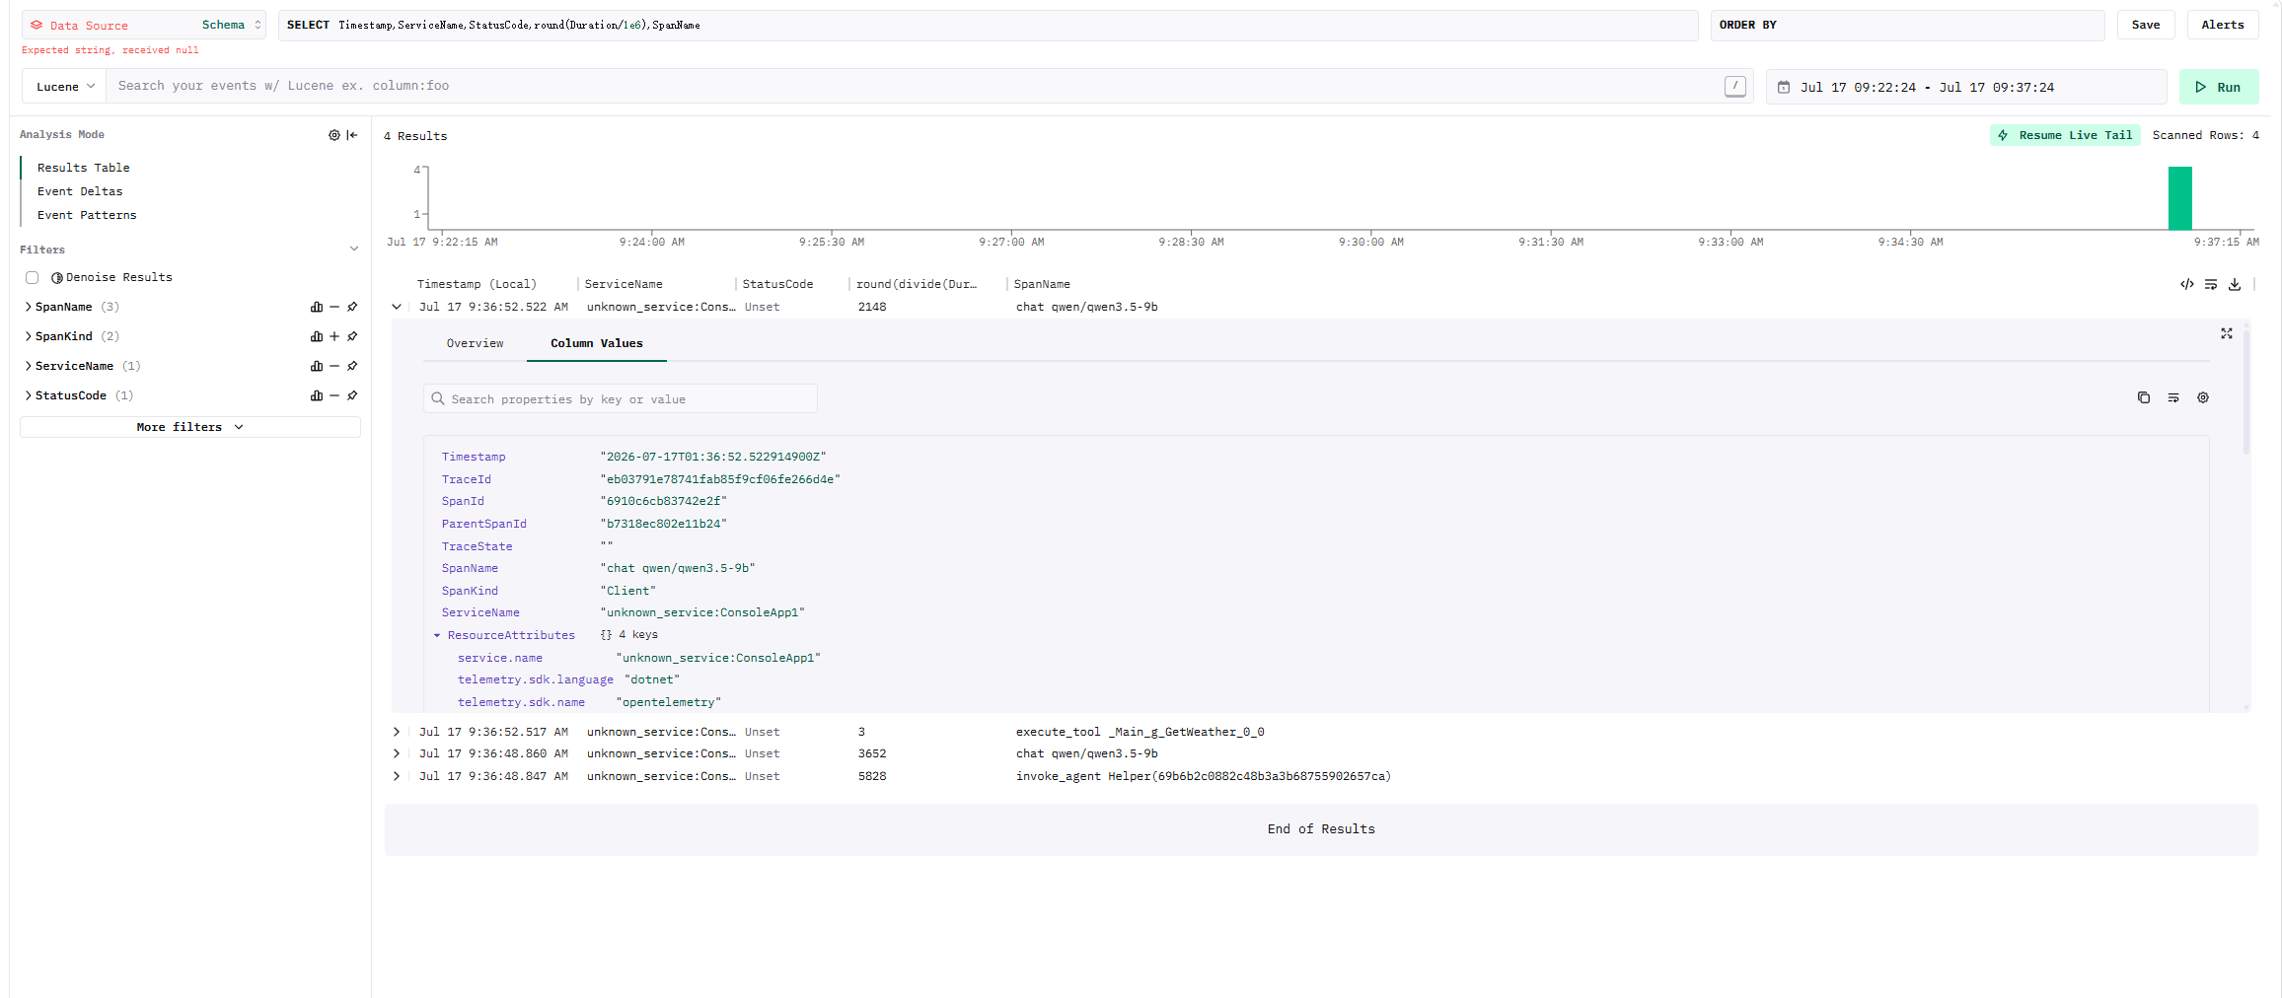This screenshot has height=998, width=2282.
Task: Toggle line wrap in column values viewer
Action: click(2173, 398)
